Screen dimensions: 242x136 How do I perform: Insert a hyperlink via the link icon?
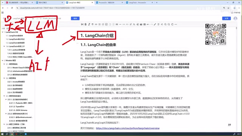[96, 24]
